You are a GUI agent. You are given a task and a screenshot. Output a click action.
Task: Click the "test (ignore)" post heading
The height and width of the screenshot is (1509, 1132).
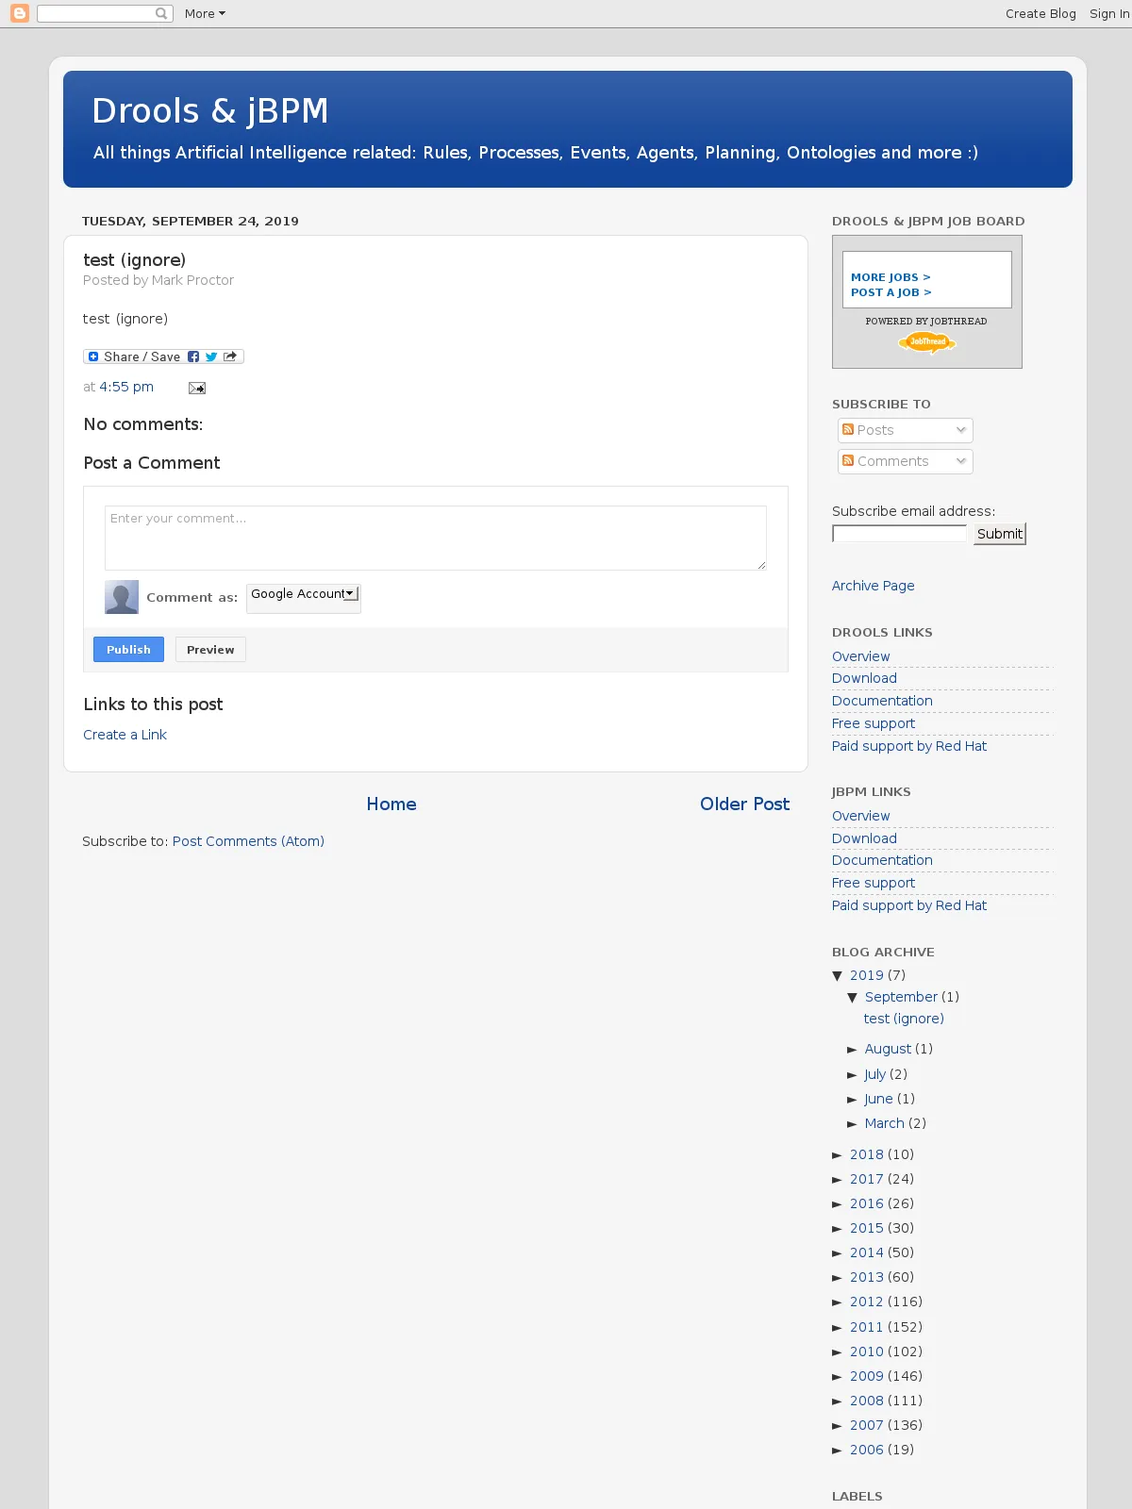(134, 260)
